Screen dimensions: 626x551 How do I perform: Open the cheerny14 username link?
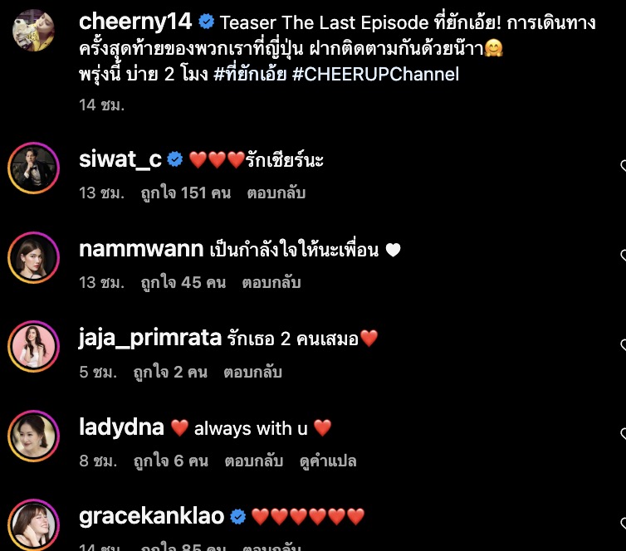[x=135, y=22]
